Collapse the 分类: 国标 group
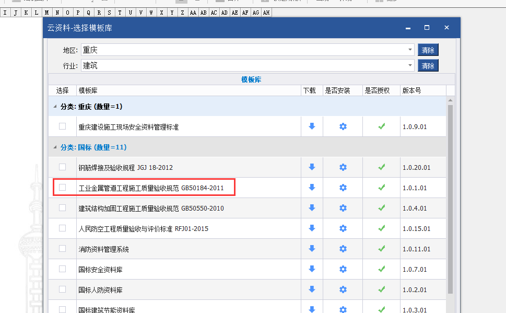The image size is (506, 313). (55, 147)
